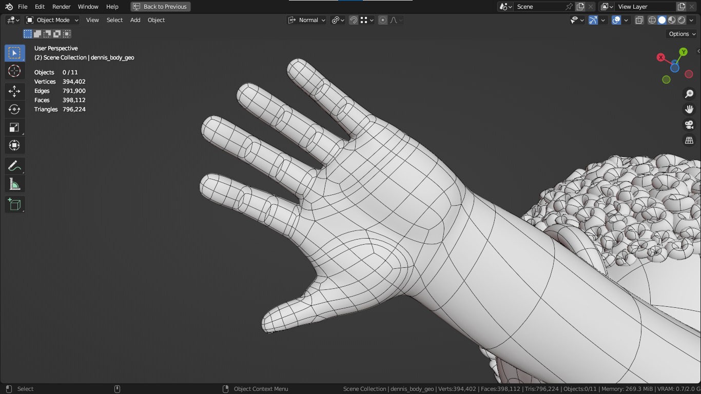
Task: Click the Back to Previous button
Action: (x=161, y=7)
